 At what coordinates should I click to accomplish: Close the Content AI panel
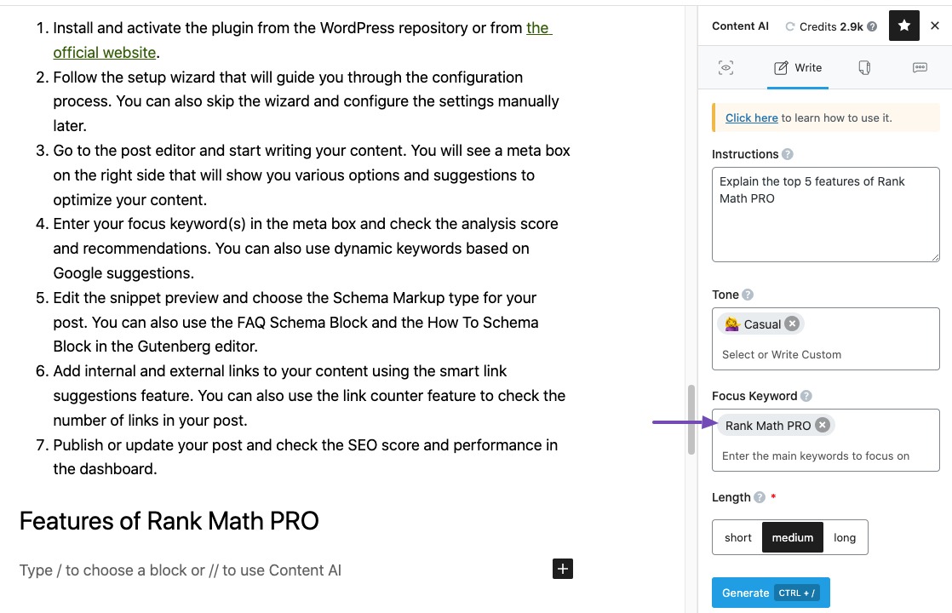click(935, 26)
